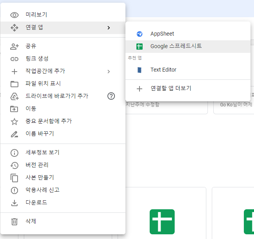Viewport: 254px width, 239px height.
Task: Click the download arrow icon
Action: point(14,203)
